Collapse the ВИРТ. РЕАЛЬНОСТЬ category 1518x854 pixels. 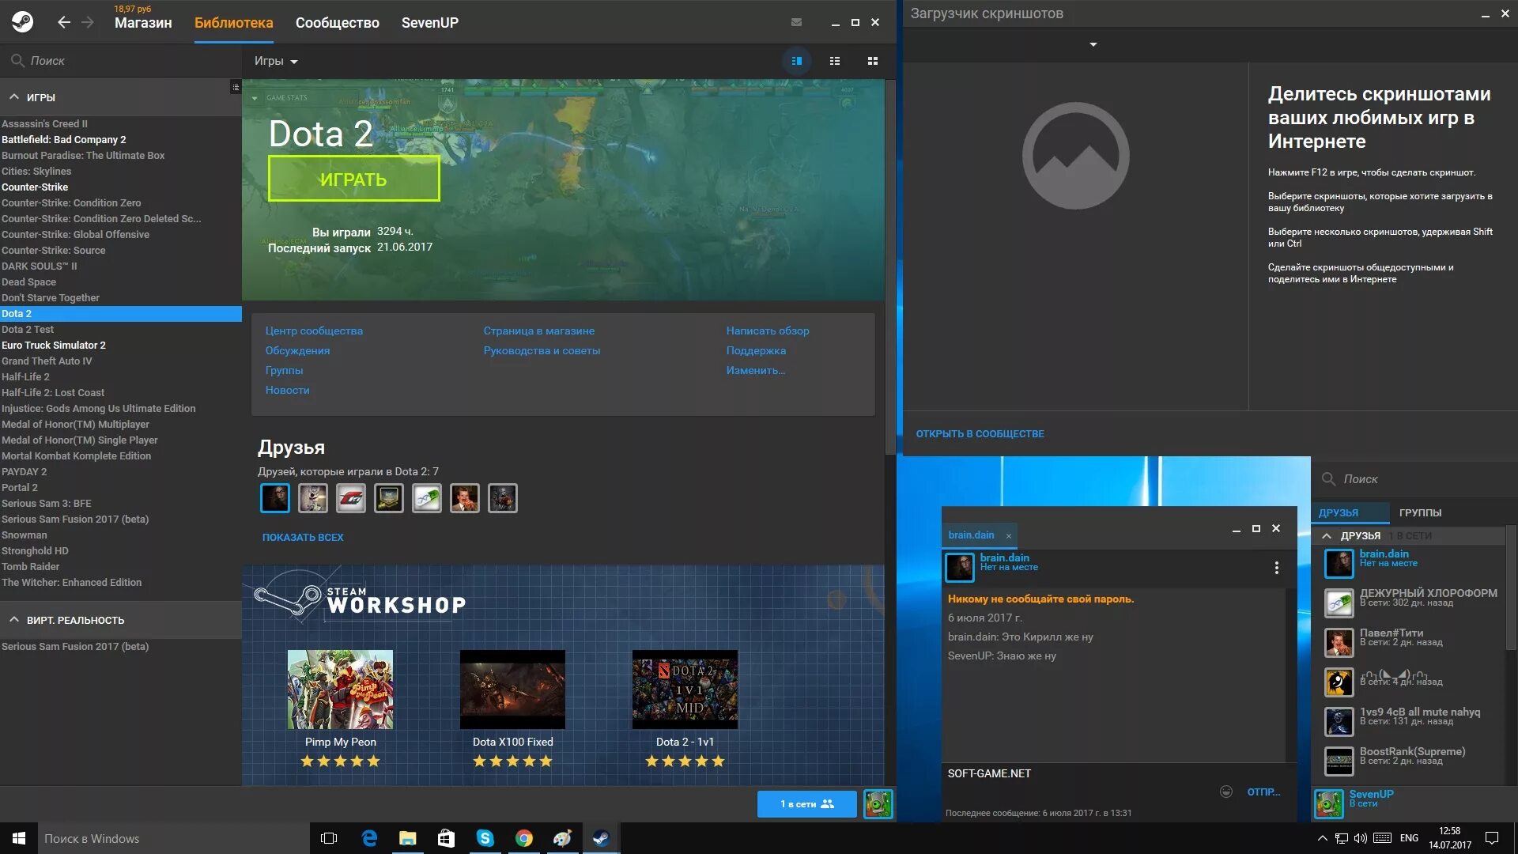point(14,620)
